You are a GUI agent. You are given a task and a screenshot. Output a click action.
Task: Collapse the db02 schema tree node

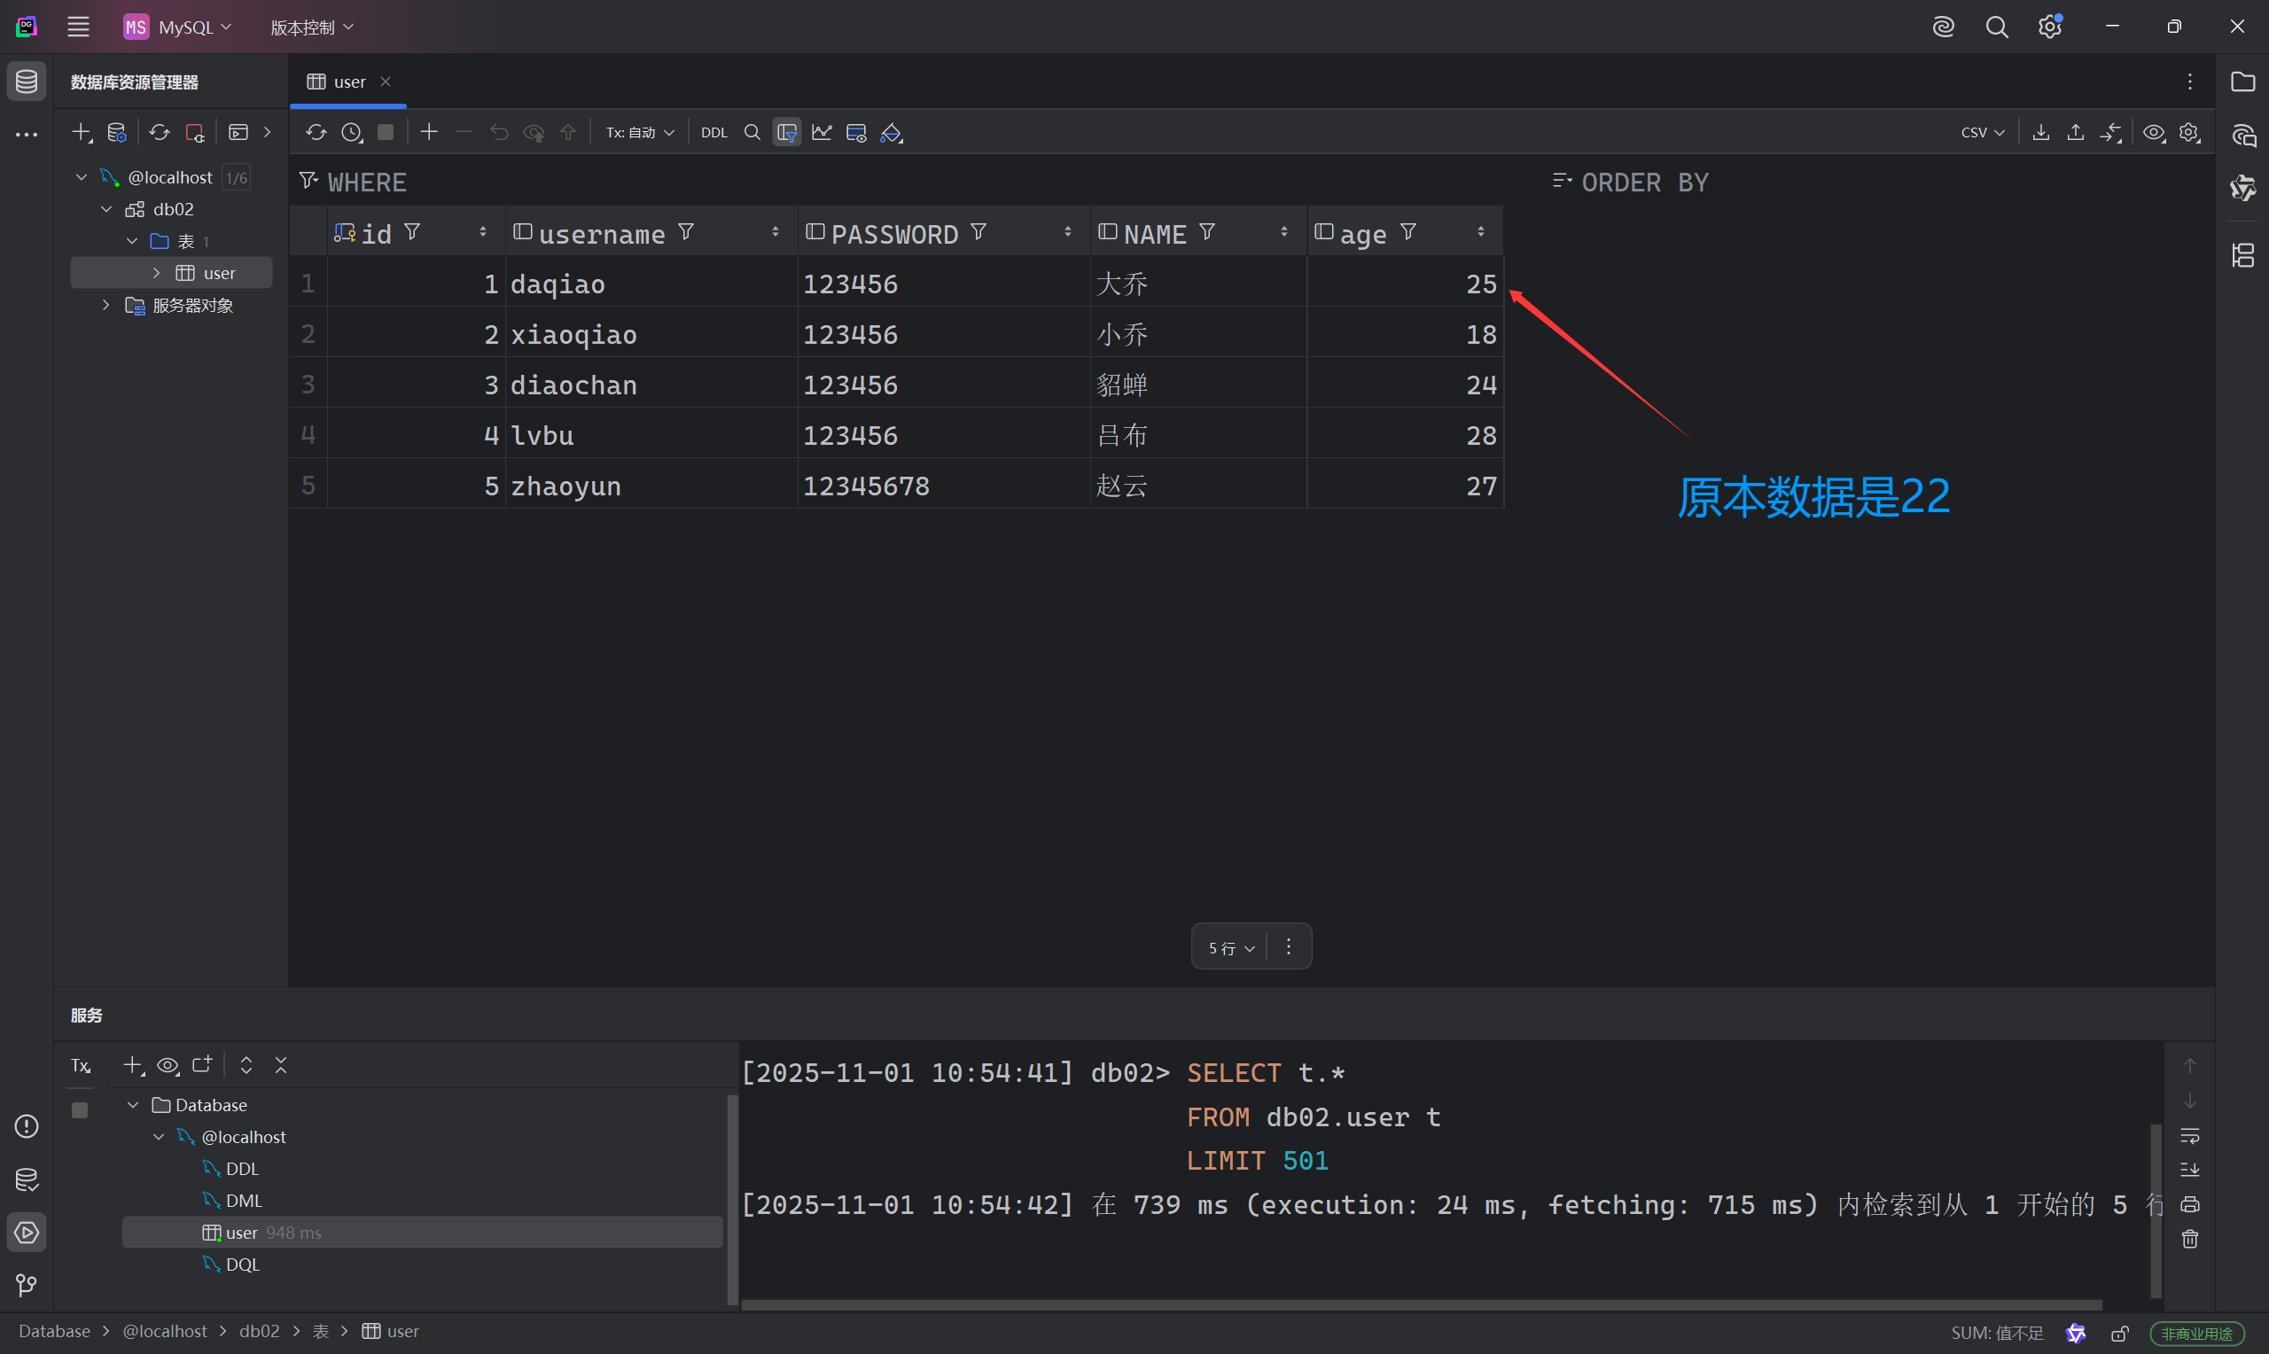point(106,209)
